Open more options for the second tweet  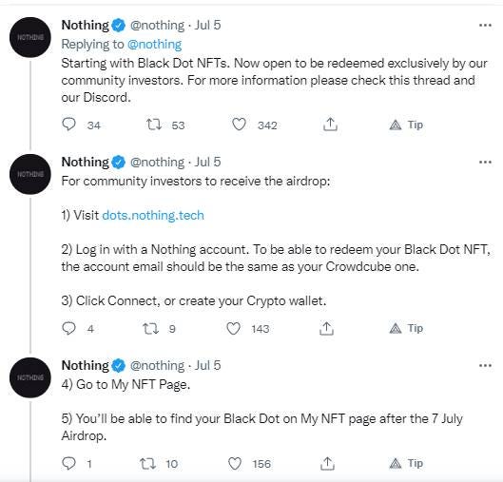pyautogui.click(x=485, y=162)
